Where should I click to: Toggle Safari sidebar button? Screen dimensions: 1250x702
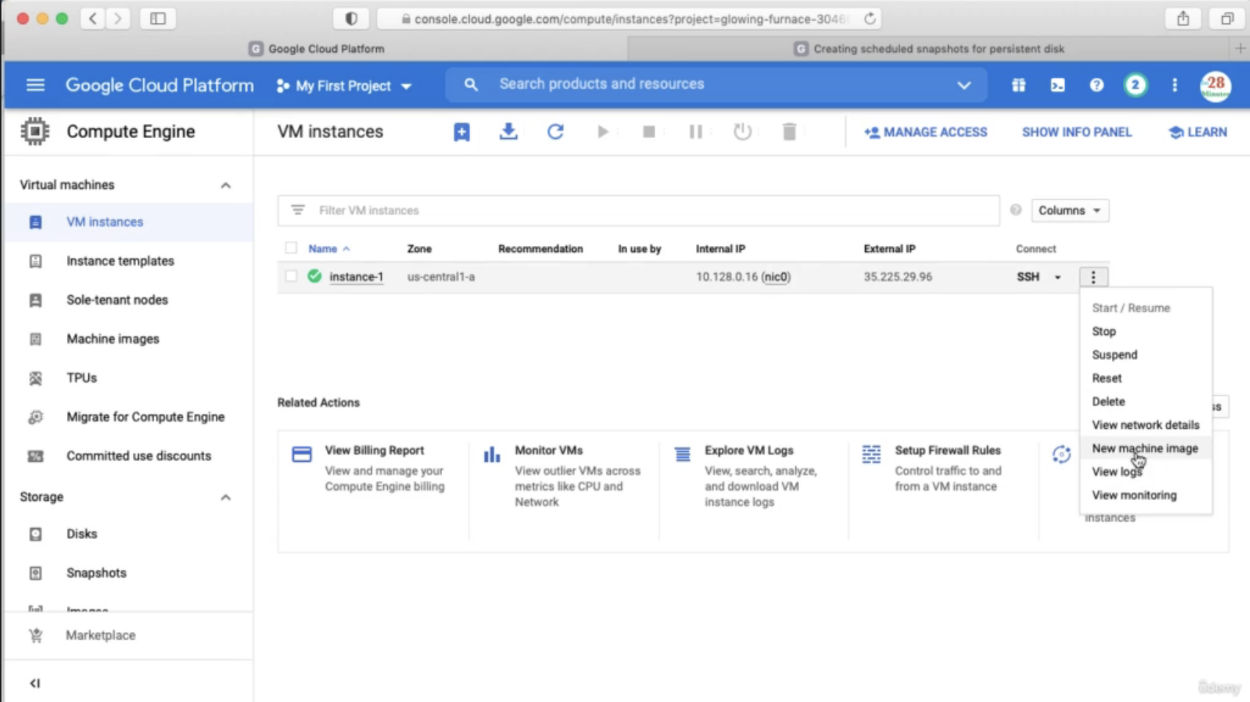[158, 18]
